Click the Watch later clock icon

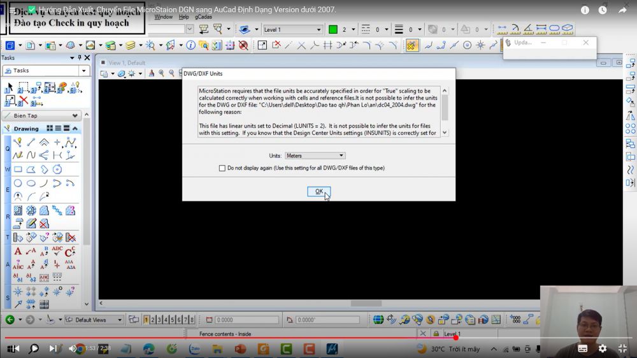(603, 10)
